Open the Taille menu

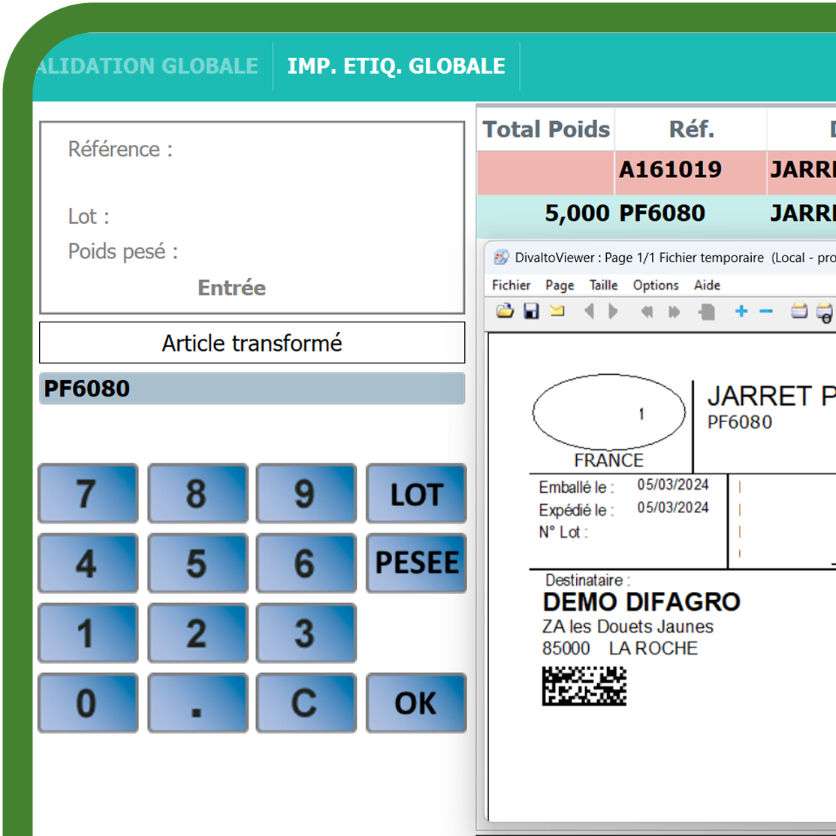coord(603,285)
